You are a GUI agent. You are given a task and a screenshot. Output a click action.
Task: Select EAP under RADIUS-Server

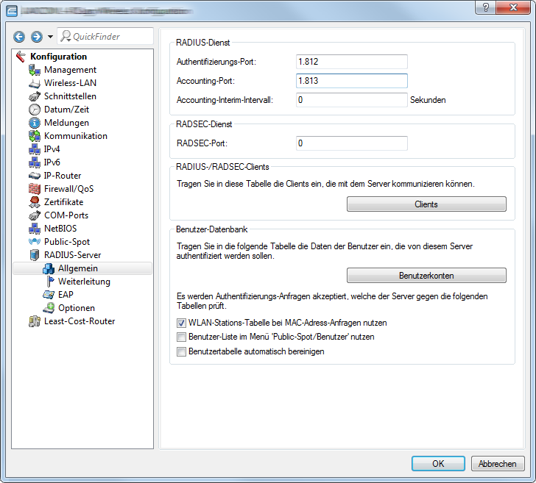[66, 295]
